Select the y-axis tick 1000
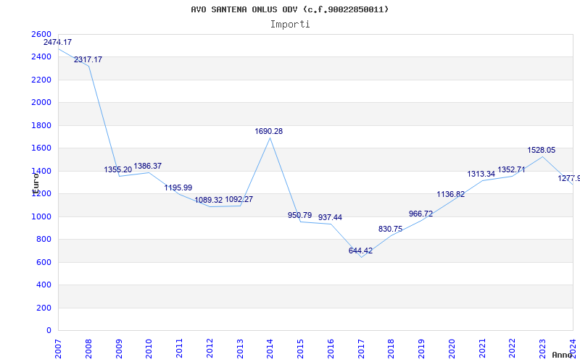580x362 pixels. point(41,216)
